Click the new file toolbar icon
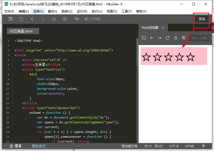Viewport: 214px width, 151px height. pyautogui.click(x=10, y=19)
